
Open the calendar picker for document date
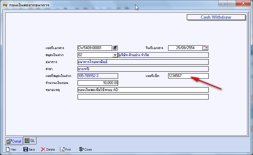pos(206,48)
